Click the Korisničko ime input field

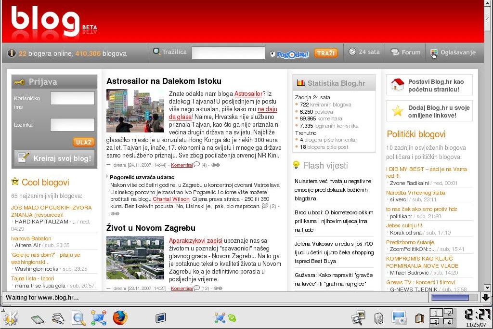pos(73,98)
